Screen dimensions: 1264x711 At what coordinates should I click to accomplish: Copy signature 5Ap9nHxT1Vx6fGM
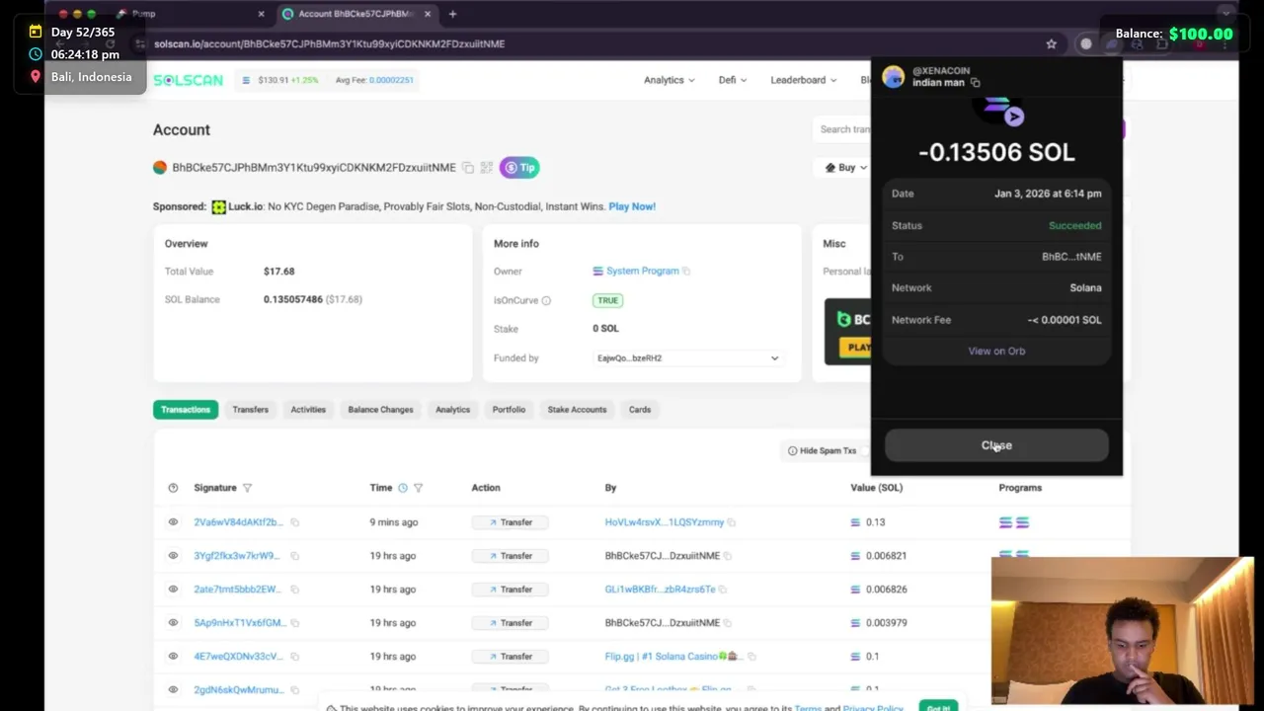294,623
